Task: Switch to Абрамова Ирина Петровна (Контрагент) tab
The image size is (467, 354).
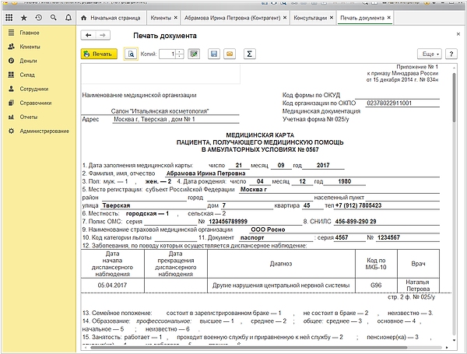Action: point(232,18)
